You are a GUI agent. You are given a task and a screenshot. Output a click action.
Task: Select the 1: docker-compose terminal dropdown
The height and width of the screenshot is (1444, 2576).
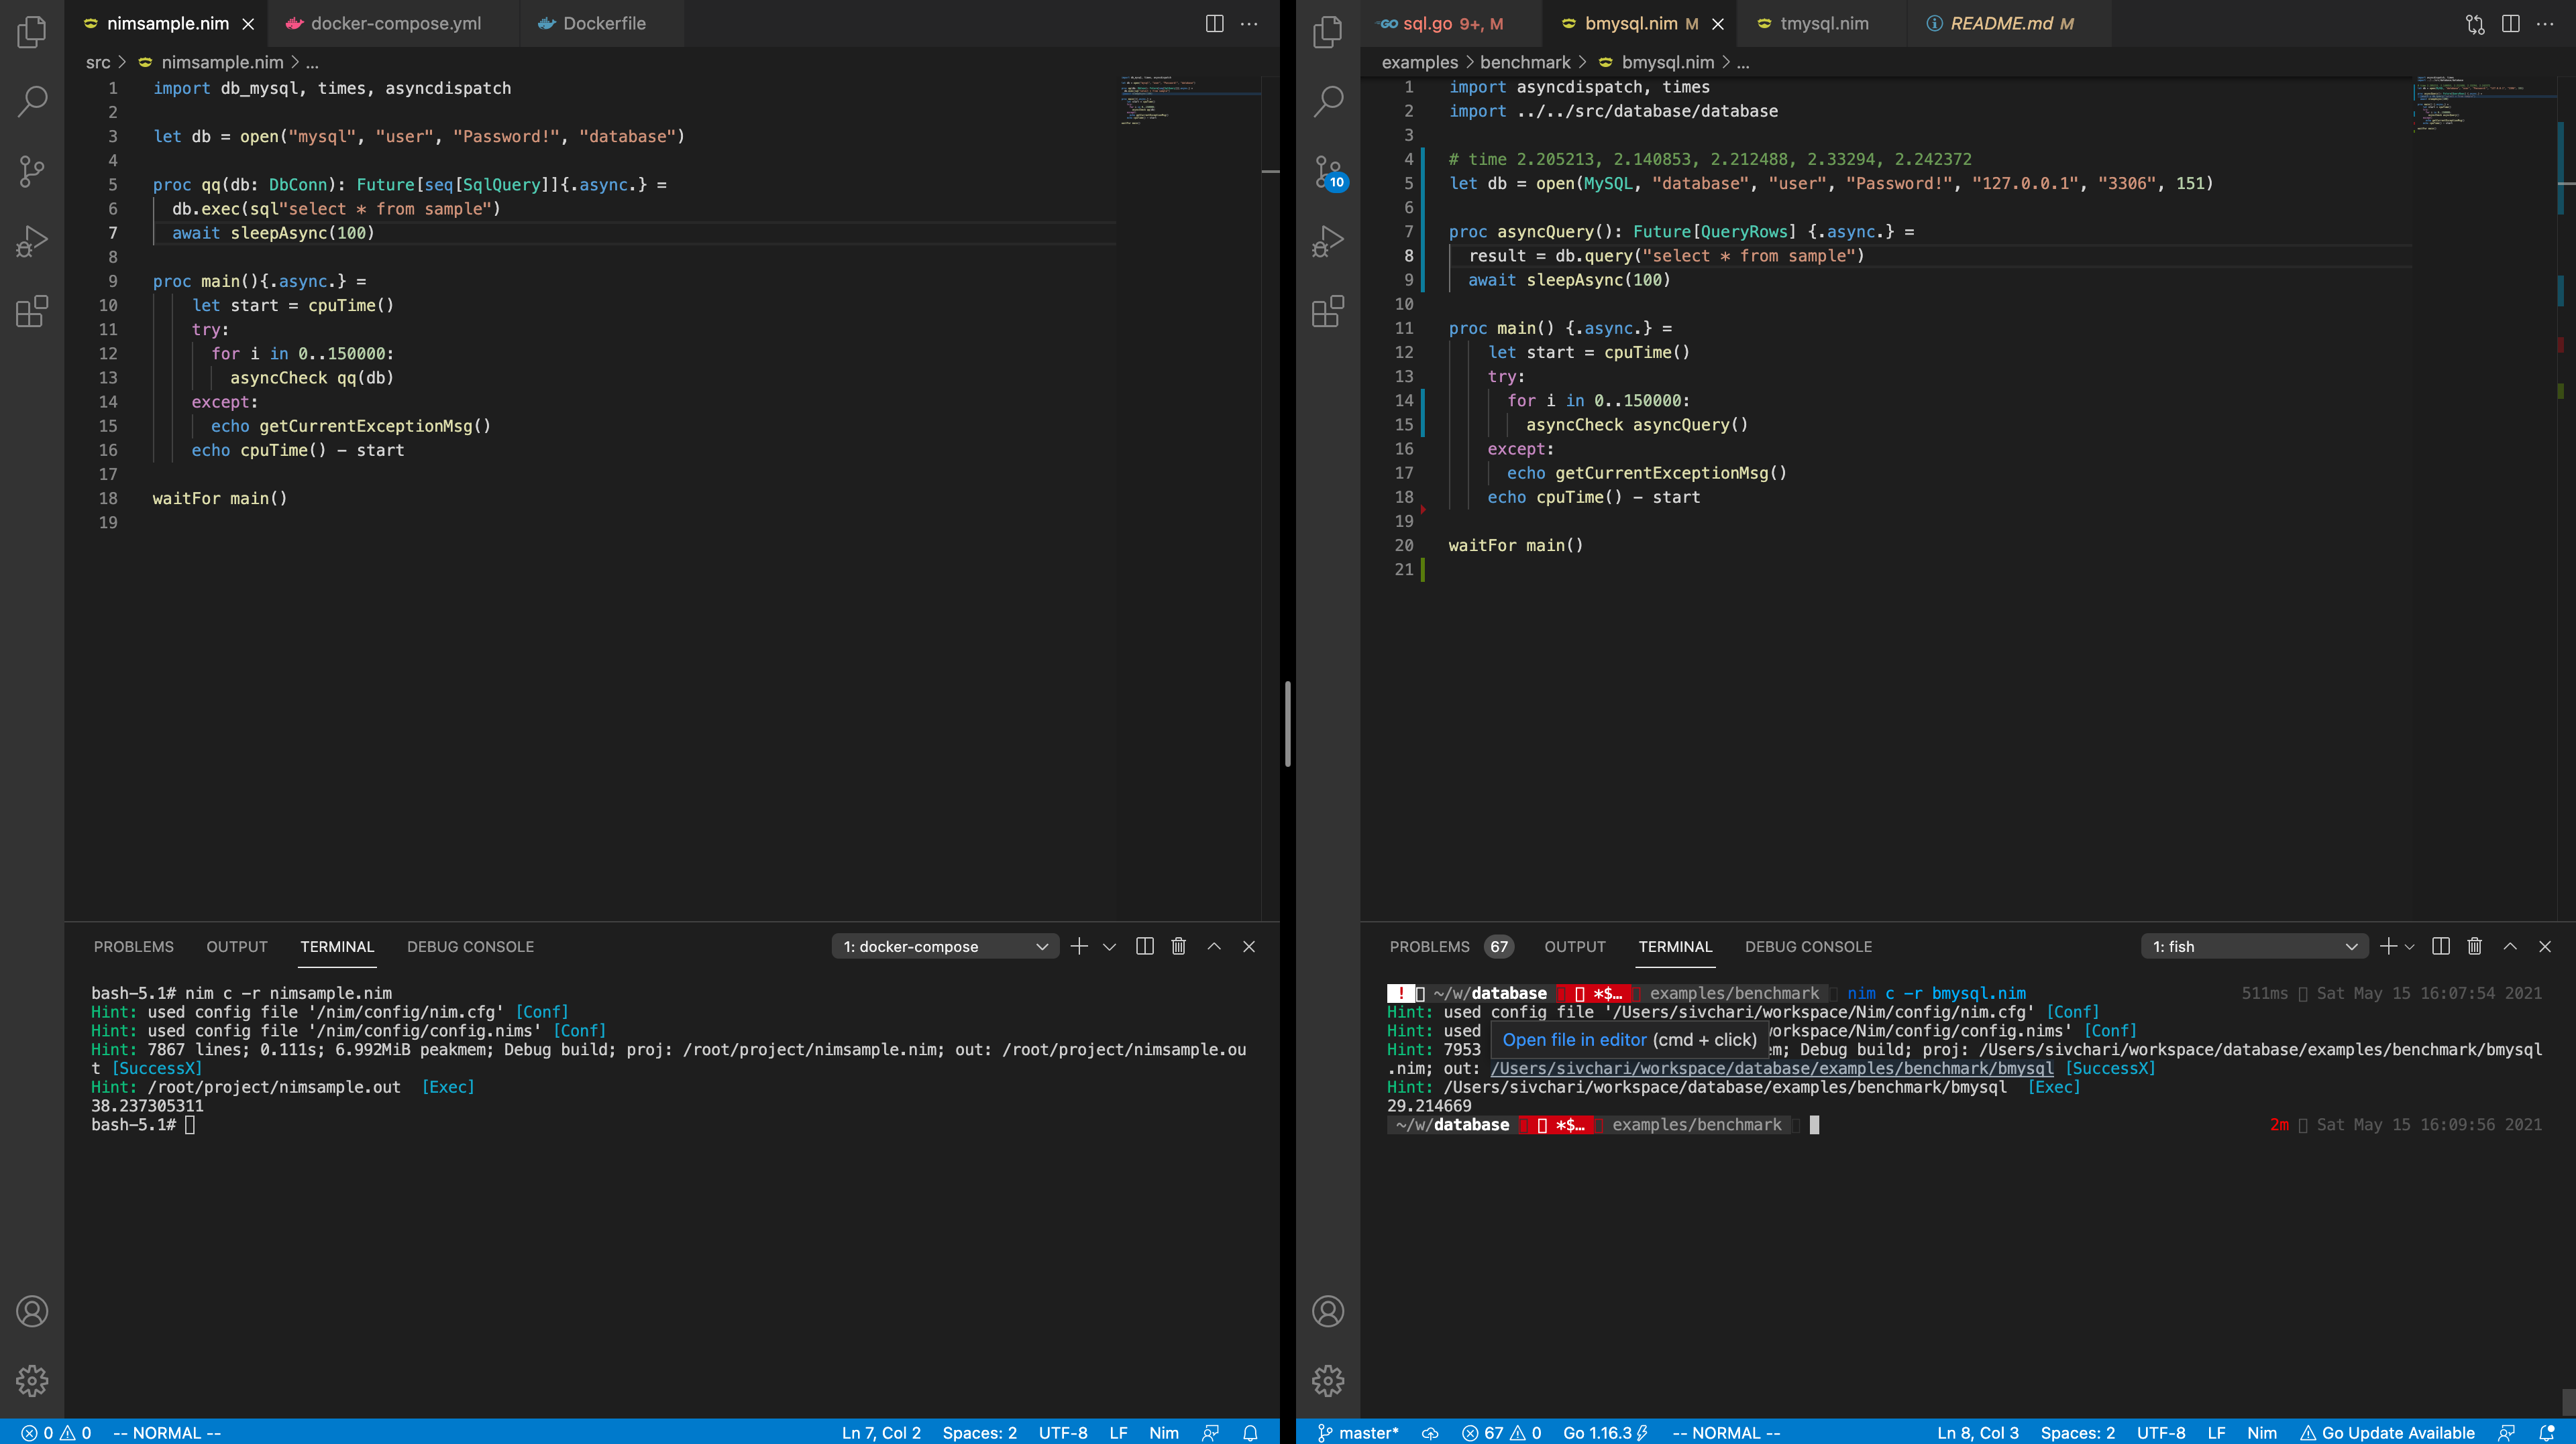(x=944, y=947)
